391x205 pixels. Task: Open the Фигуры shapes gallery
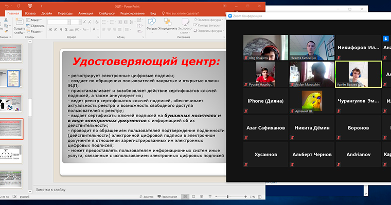(x=152, y=25)
